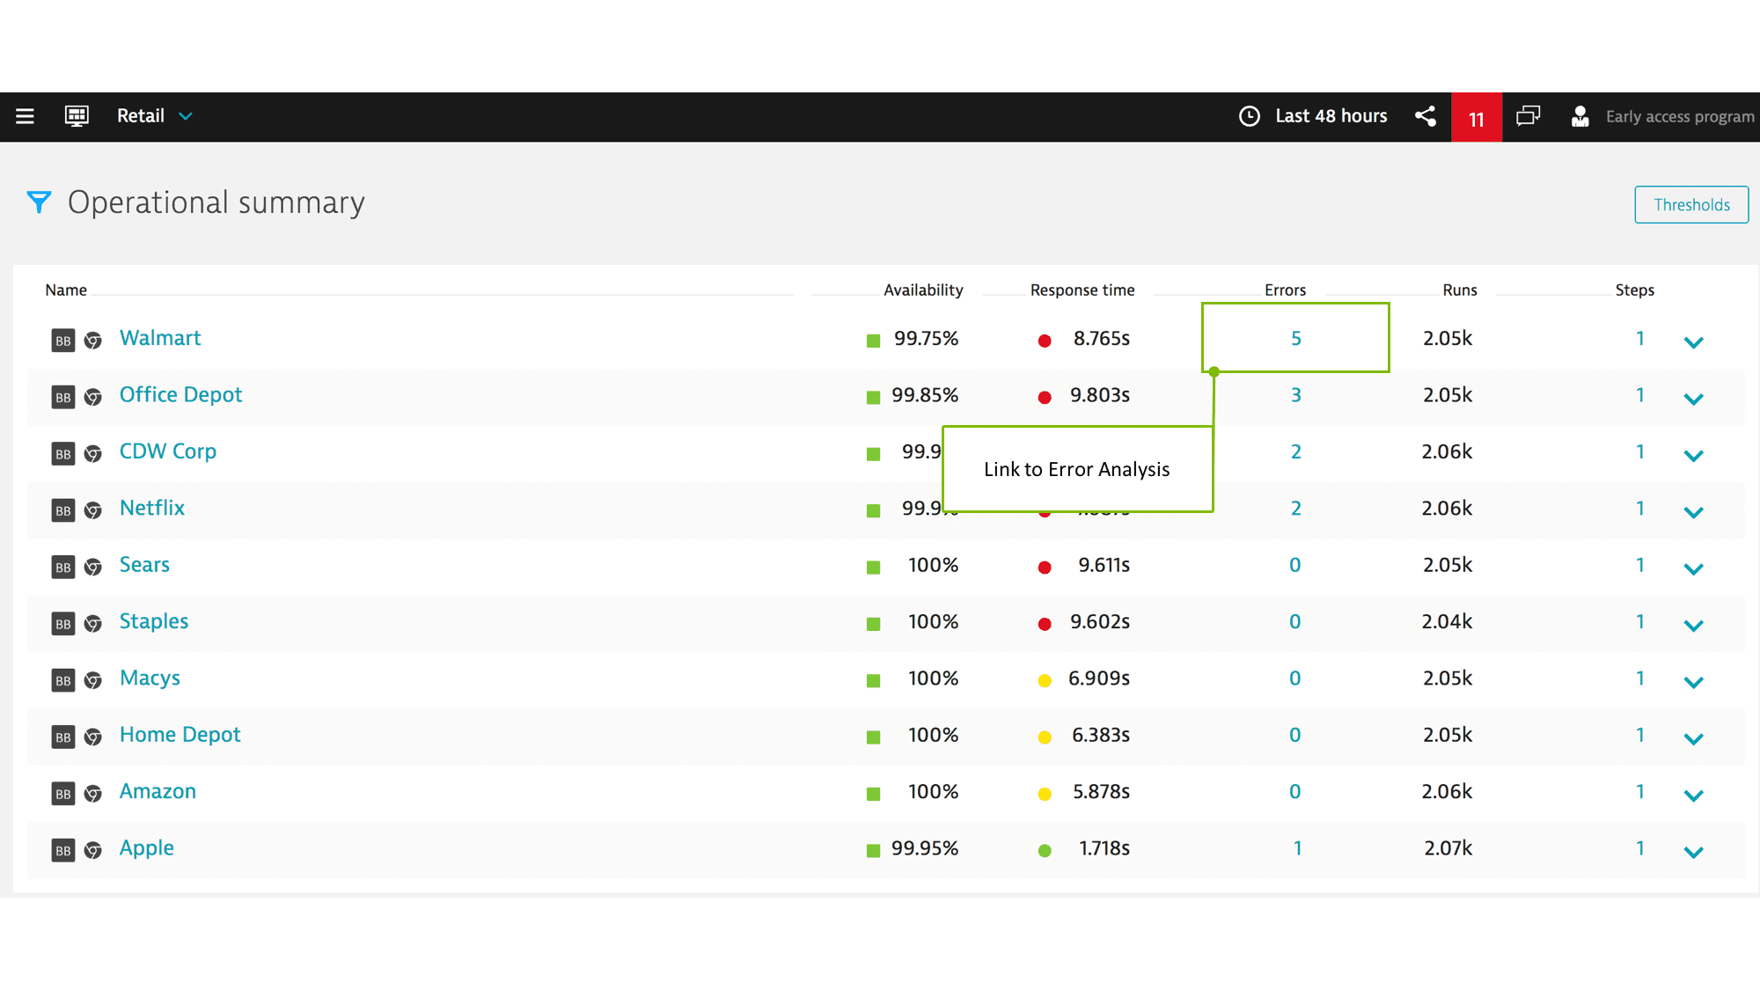Click Apple's runs value 2.07k

pos(1448,848)
